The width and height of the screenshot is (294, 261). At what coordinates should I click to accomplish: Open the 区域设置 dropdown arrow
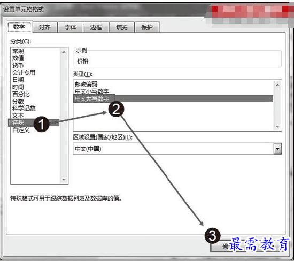pos(277,149)
